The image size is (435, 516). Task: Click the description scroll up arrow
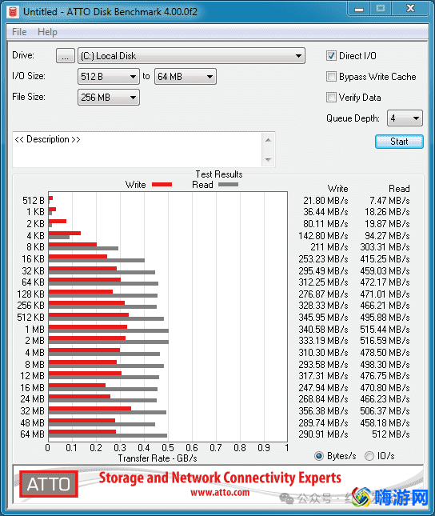(x=268, y=141)
